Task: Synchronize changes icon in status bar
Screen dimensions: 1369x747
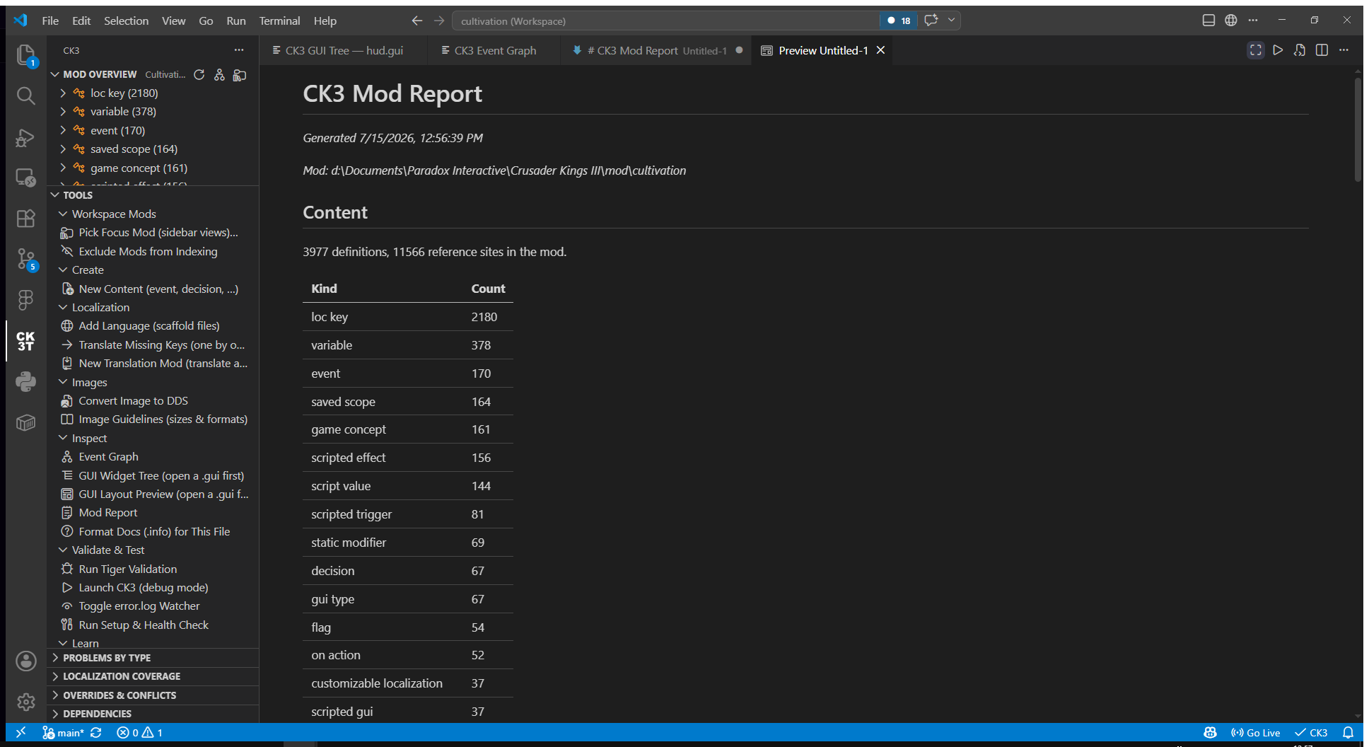Action: [x=96, y=733]
